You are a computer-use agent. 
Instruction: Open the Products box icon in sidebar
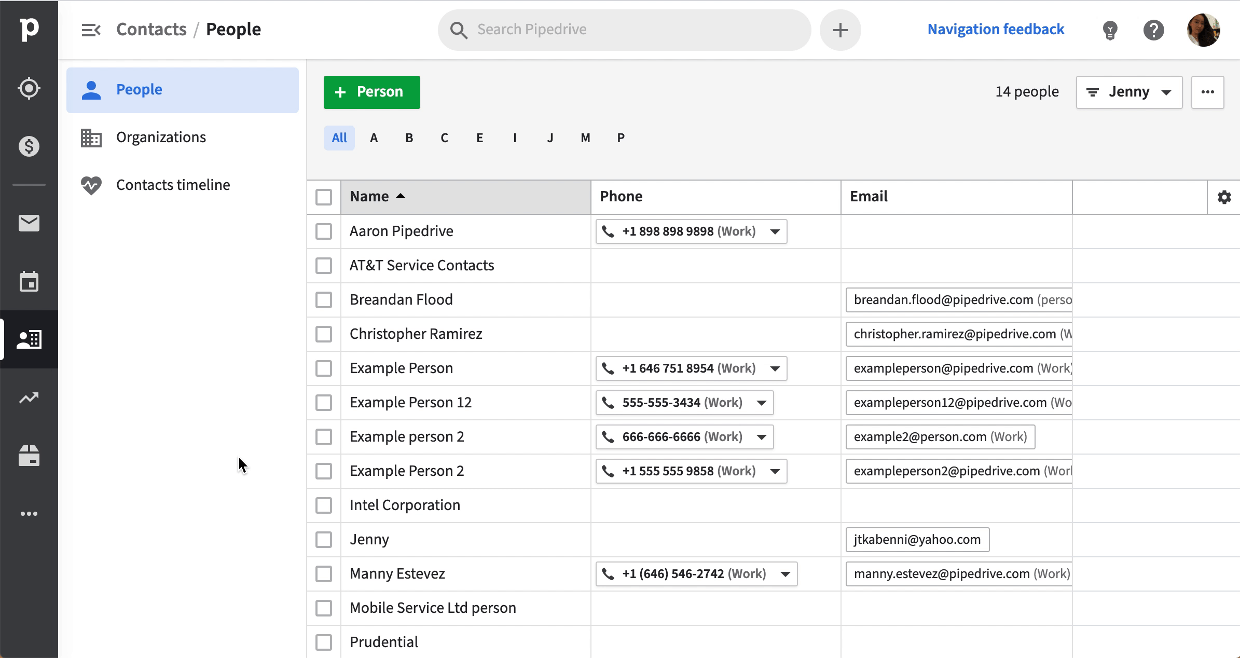click(29, 456)
